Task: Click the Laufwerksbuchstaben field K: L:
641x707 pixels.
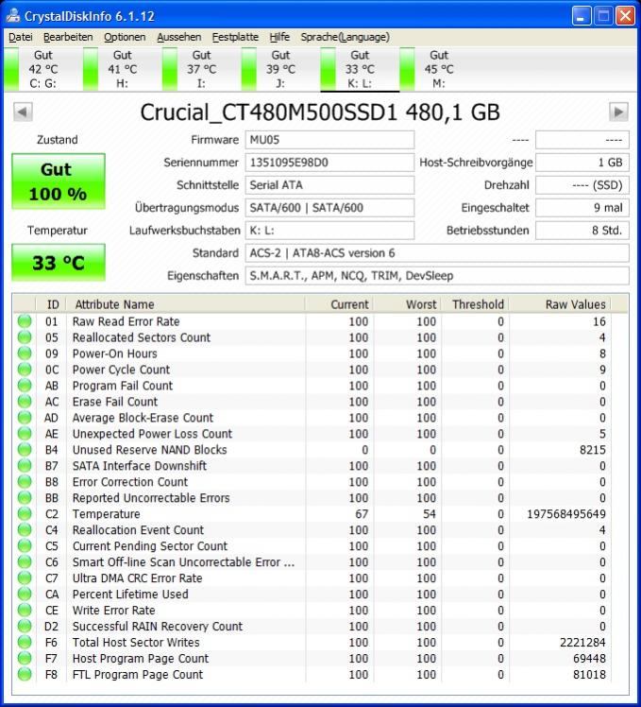Action: click(x=329, y=231)
